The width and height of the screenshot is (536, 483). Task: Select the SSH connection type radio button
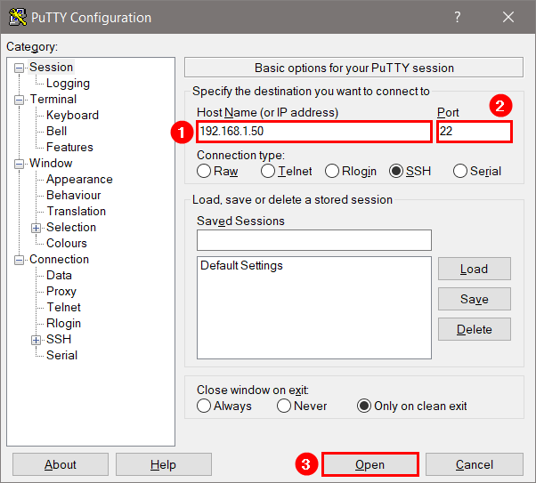click(396, 171)
